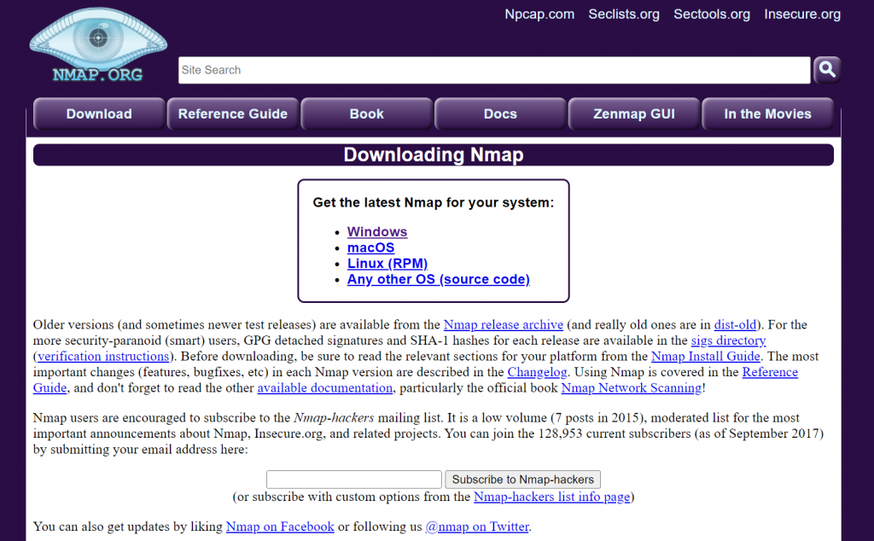Viewport: 874px width, 541px height.
Task: Open the Nmap on Facebook link
Action: (280, 526)
